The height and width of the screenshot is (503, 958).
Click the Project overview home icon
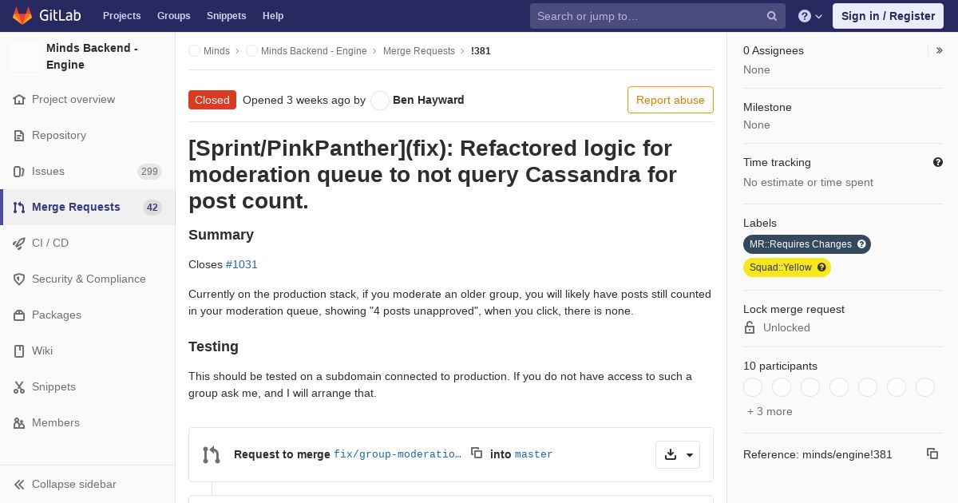(19, 100)
